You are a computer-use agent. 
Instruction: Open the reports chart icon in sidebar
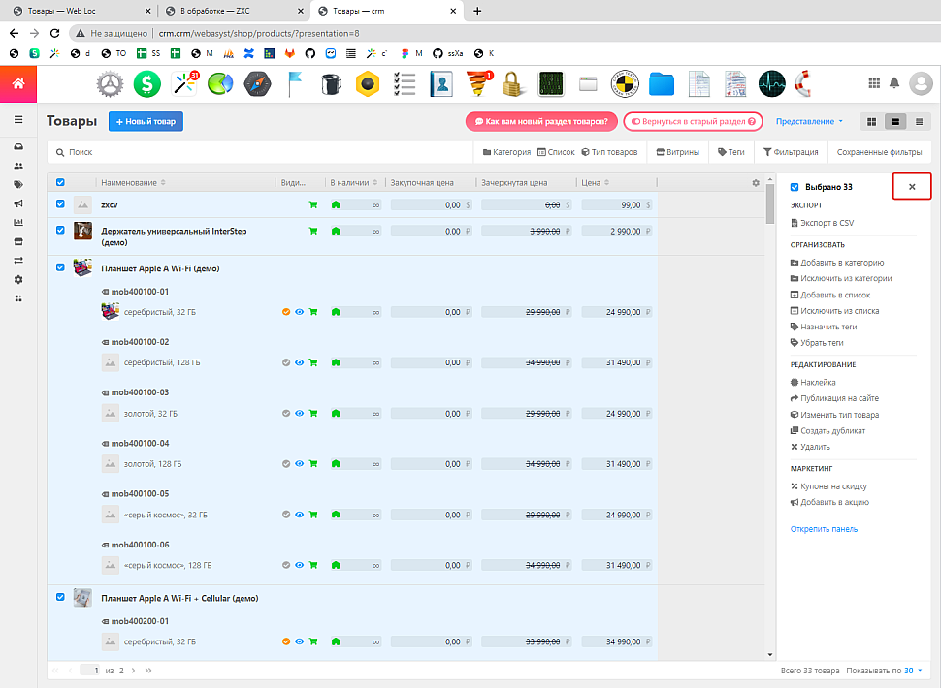click(18, 222)
